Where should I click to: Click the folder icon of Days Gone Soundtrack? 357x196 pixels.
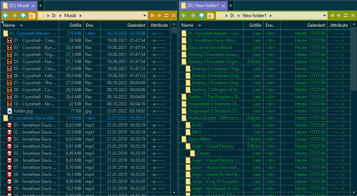click(184, 48)
